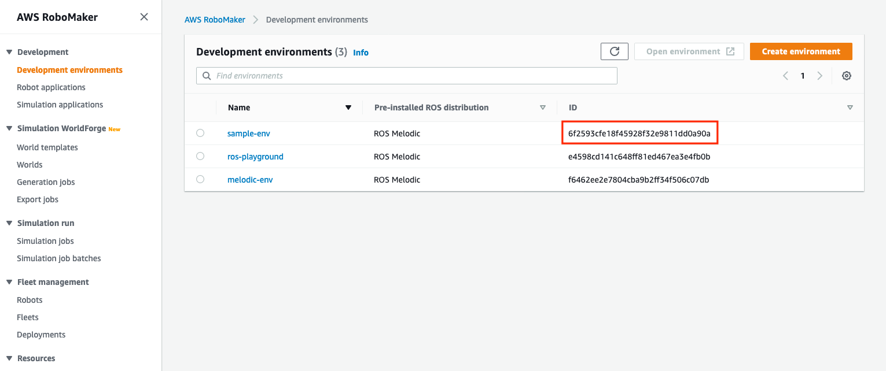Image resolution: width=886 pixels, height=371 pixels.
Task: Refresh the development environments list
Action: pyautogui.click(x=615, y=51)
